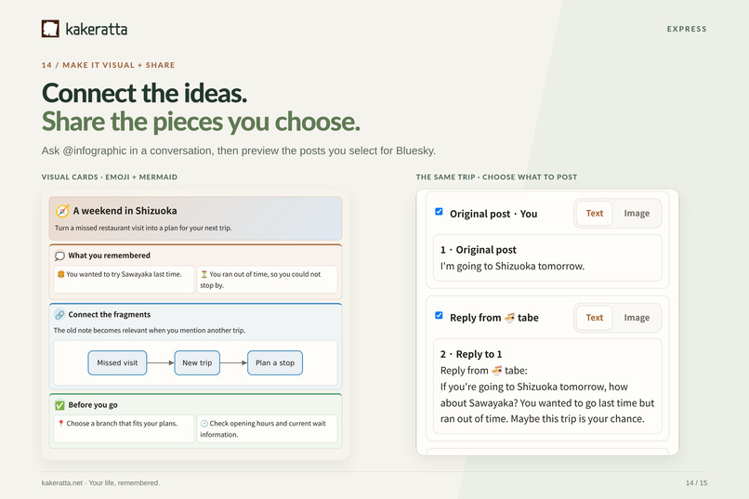Screen dimensions: 749x499
Task: Click the ramen emoji in Reply from tabe header
Action: (x=509, y=318)
